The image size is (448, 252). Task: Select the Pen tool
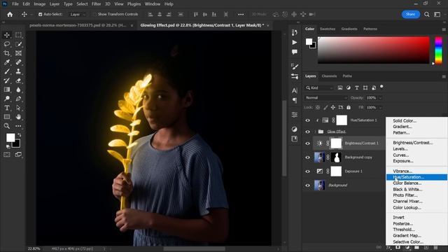[x=18, y=99]
